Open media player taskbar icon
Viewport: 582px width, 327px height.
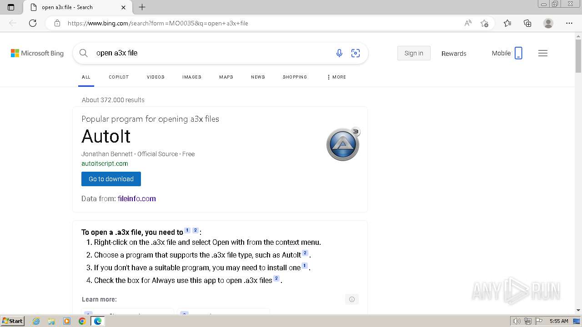click(x=67, y=321)
